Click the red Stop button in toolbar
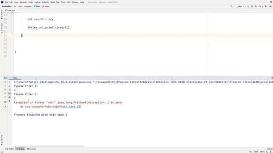This screenshot has width=273, height=153. tap(266, 6)
